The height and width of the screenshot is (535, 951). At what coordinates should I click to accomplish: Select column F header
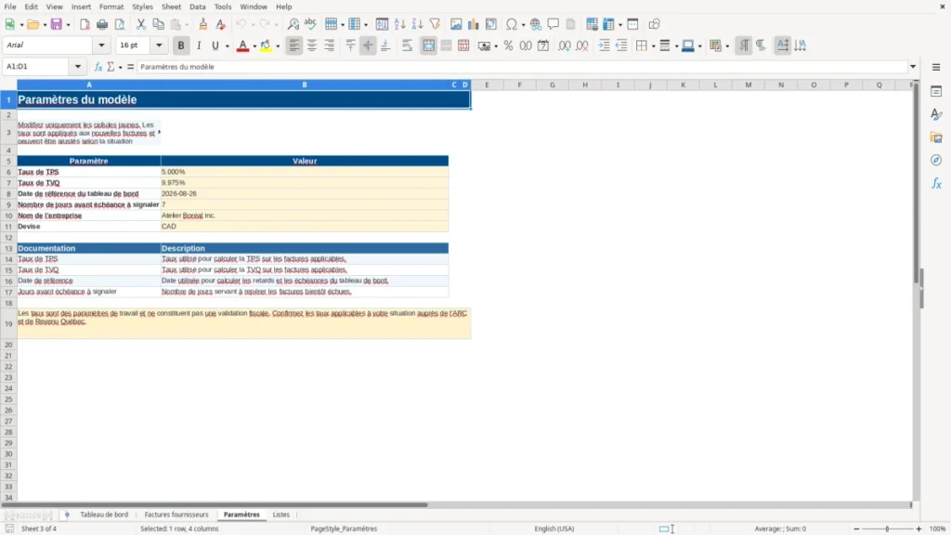519,85
